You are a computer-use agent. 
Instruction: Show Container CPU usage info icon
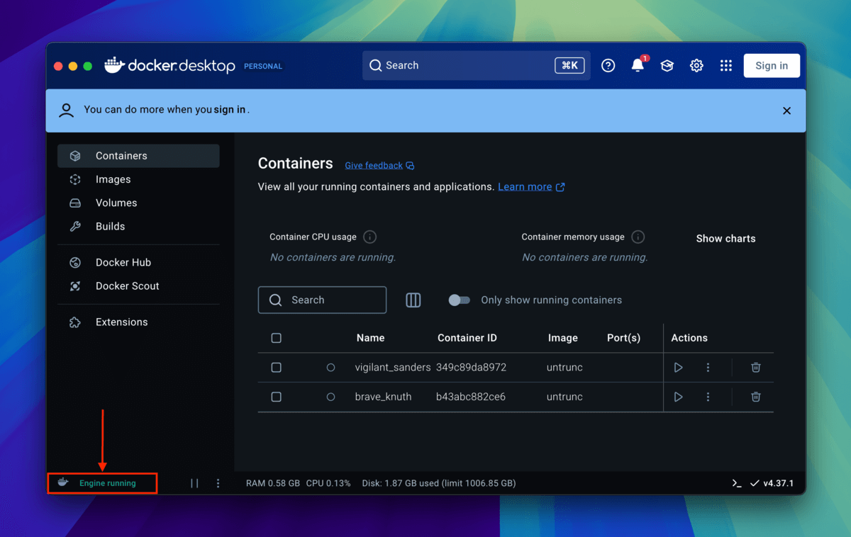pyautogui.click(x=369, y=237)
